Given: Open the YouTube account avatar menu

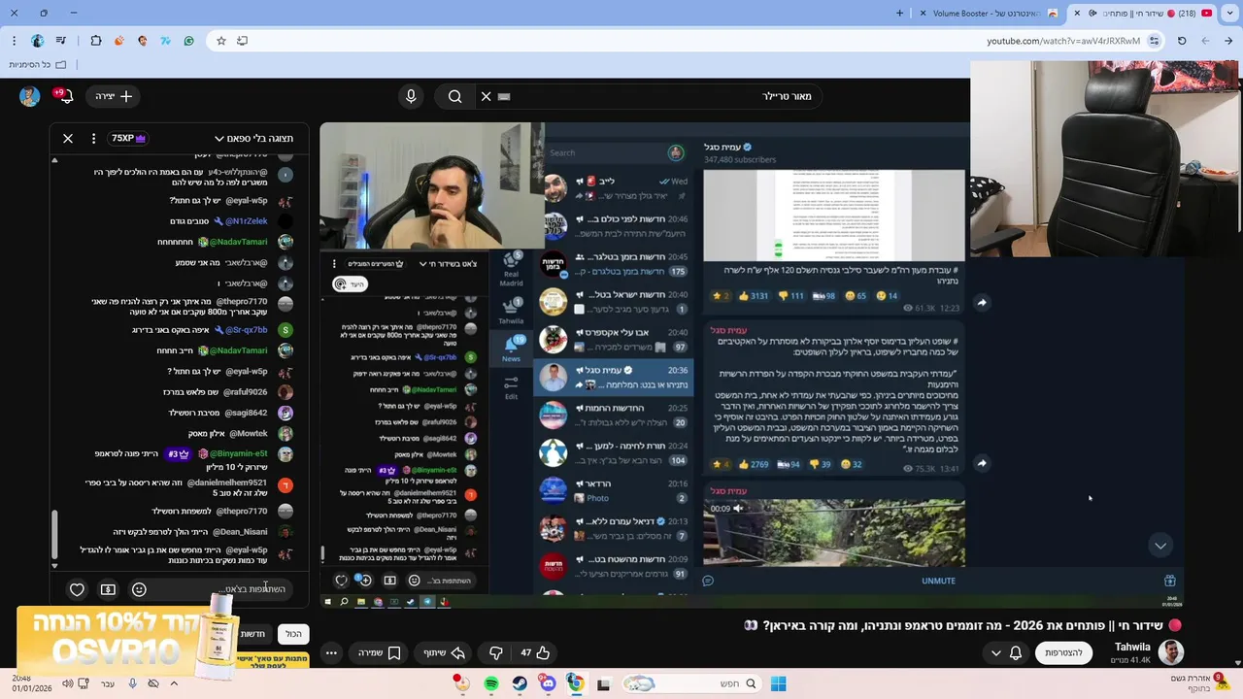Looking at the screenshot, I should click(29, 96).
